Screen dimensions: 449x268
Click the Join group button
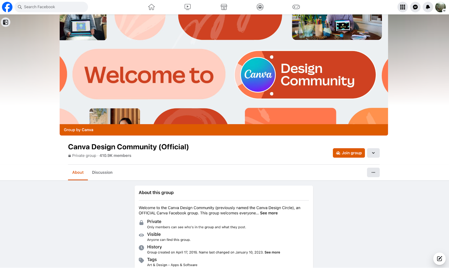point(349,153)
